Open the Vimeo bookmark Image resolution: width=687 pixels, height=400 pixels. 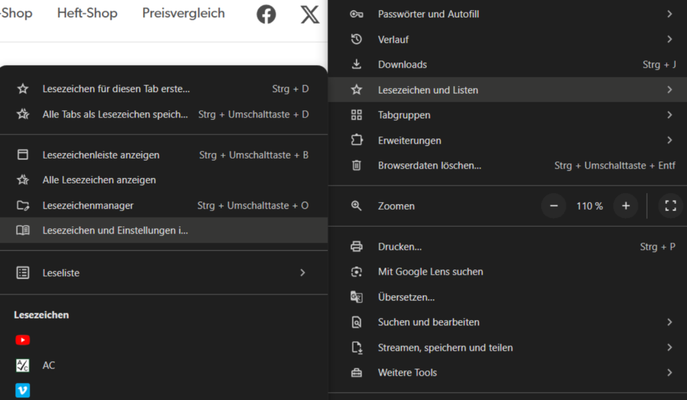[x=22, y=390]
